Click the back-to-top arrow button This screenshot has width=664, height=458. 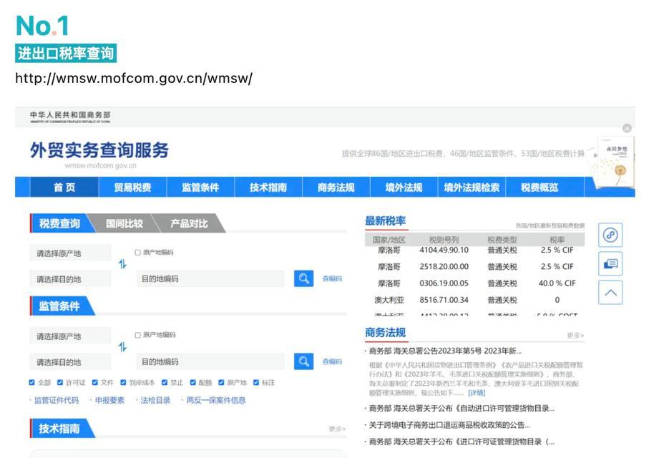pyautogui.click(x=610, y=293)
